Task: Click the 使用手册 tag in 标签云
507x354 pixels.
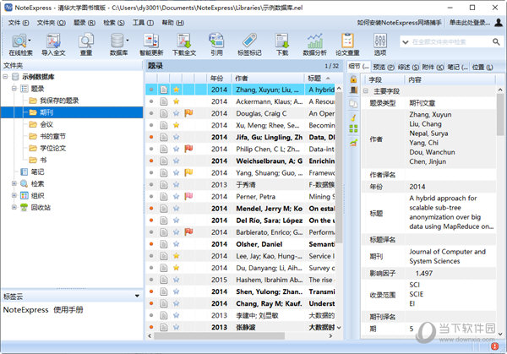Action: (x=68, y=310)
